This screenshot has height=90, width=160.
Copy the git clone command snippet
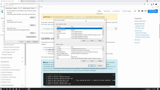[x=116, y=29]
